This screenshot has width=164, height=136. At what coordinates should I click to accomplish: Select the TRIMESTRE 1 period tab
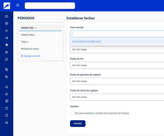(40, 28)
